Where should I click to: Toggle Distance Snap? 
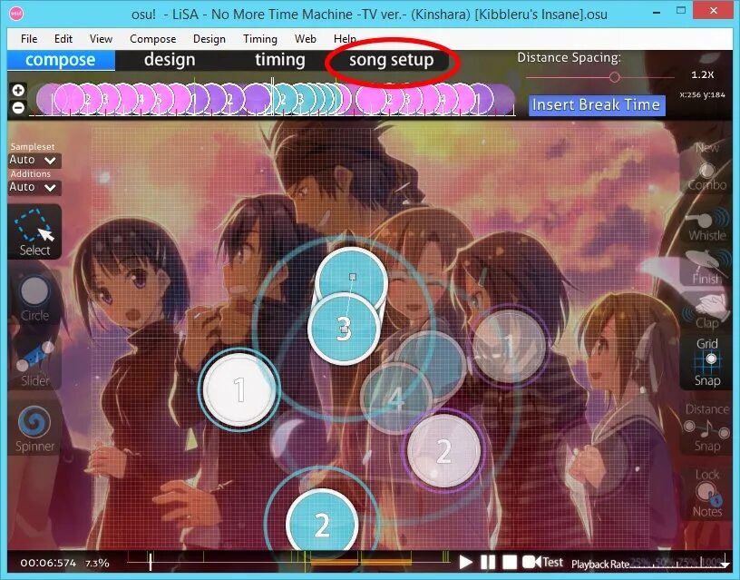tap(706, 428)
